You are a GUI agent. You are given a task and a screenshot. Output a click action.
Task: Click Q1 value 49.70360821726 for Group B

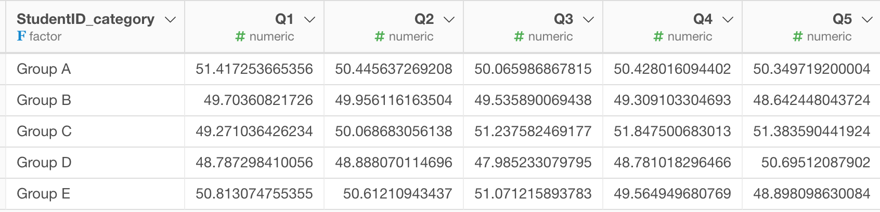(x=258, y=100)
